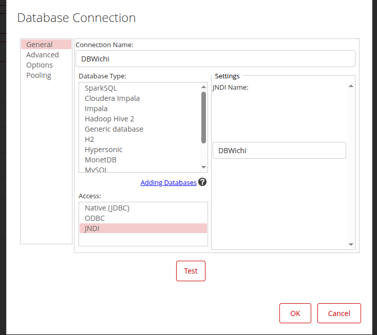This screenshot has height=335, width=377.
Task: Click the Database Type scroll down arrow
Action: click(x=203, y=167)
